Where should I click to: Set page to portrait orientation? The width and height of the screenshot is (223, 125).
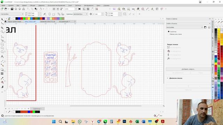point(49,14)
